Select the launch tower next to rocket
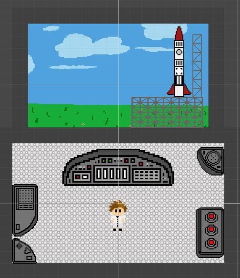The height and width of the screenshot is (278, 240). tap(197, 66)
